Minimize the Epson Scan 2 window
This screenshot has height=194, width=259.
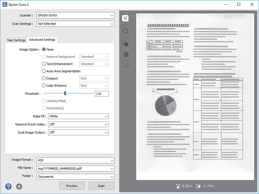[226, 4]
